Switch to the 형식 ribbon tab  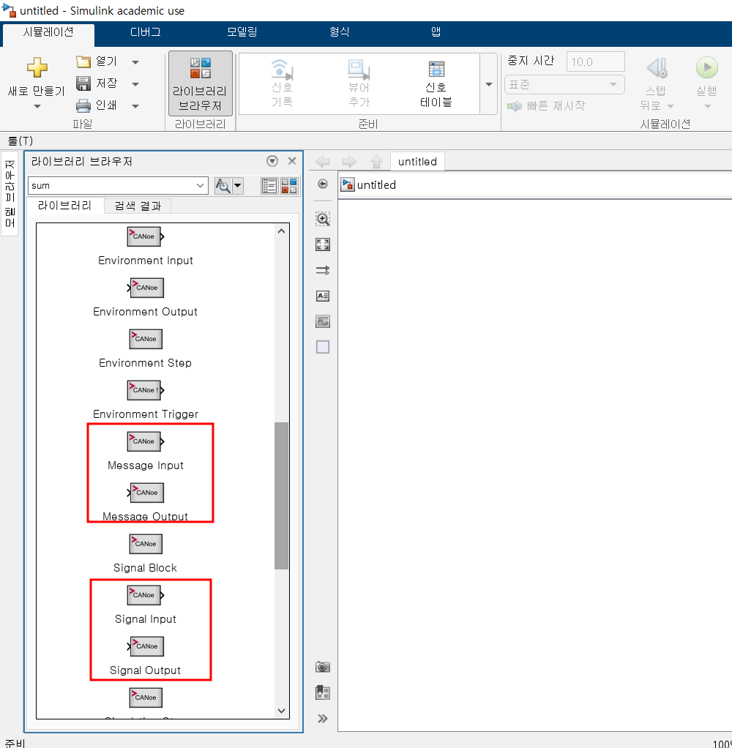pos(339,32)
